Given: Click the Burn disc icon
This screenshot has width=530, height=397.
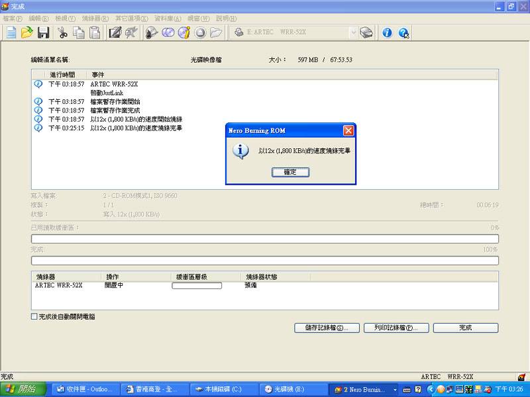Looking at the screenshot, I should pos(152,32).
